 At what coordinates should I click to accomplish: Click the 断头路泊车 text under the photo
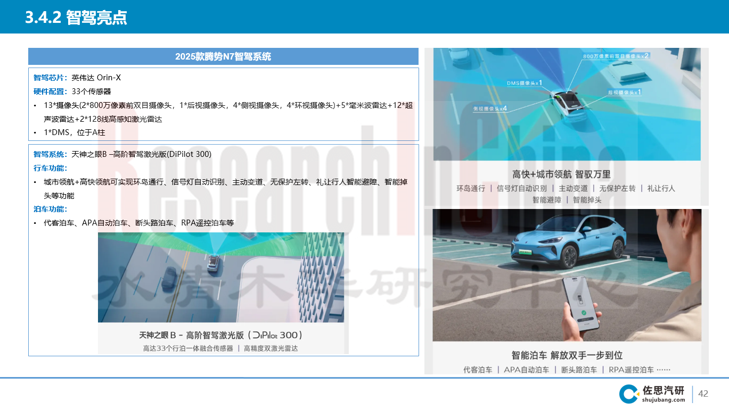(579, 370)
